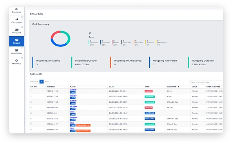Click the MISSED badge in row 4

149,108
